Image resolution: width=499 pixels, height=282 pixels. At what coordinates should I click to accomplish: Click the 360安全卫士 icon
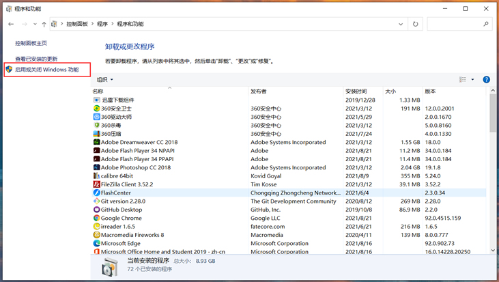pyautogui.click(x=97, y=109)
